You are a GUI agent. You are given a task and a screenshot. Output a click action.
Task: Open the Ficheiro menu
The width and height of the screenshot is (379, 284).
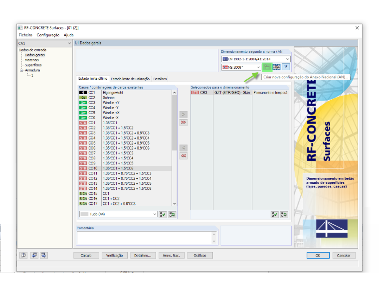pyautogui.click(x=25, y=35)
